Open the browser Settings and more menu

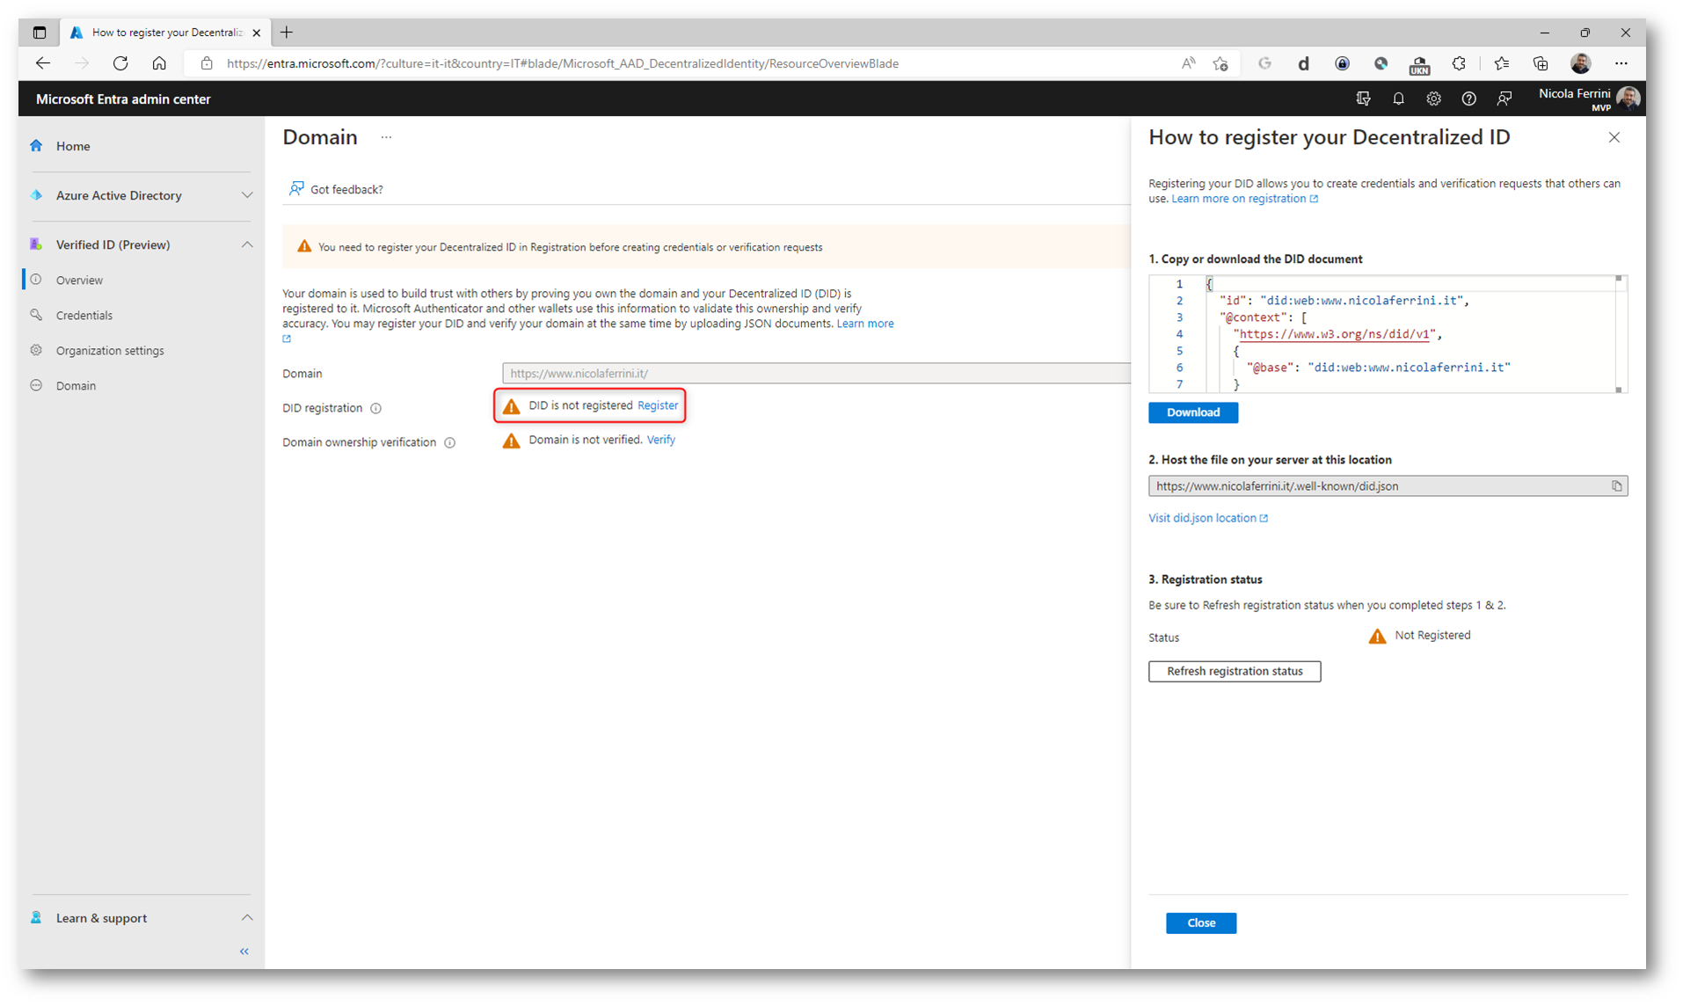(1621, 63)
